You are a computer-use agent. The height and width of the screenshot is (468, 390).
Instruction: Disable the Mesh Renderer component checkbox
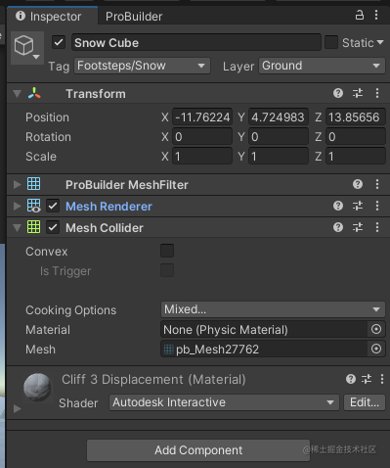(x=53, y=206)
